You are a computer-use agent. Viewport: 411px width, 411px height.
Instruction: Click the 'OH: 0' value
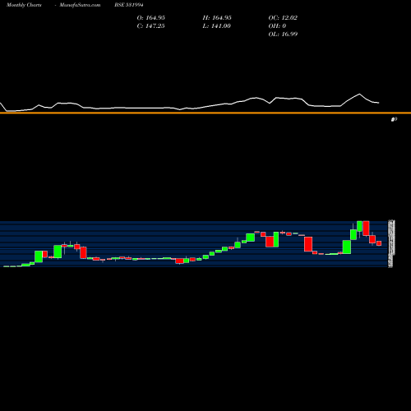277,26
